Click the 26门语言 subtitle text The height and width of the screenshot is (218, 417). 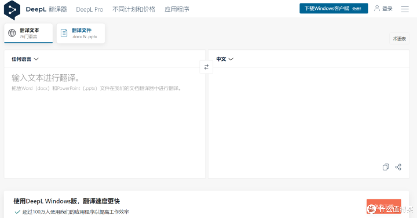coord(28,36)
